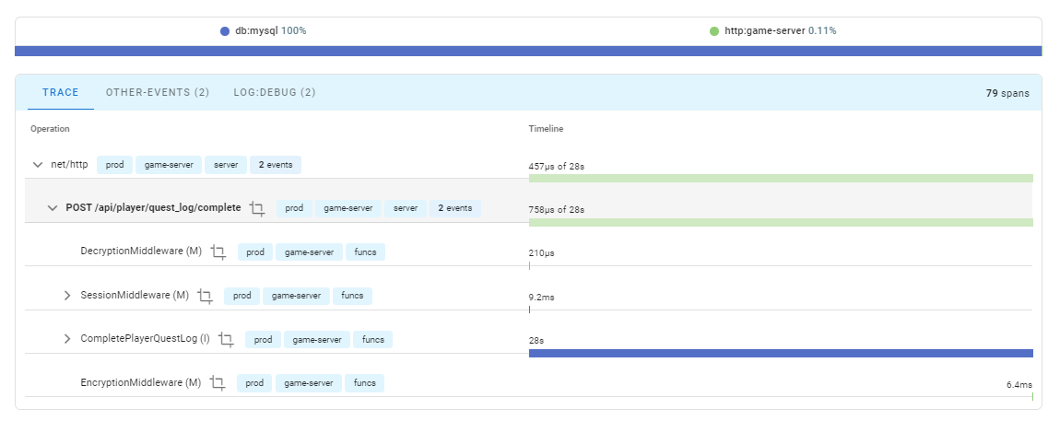The height and width of the screenshot is (421, 1048).
Task: Click the "9.2ms" duration label
Action: 541,298
